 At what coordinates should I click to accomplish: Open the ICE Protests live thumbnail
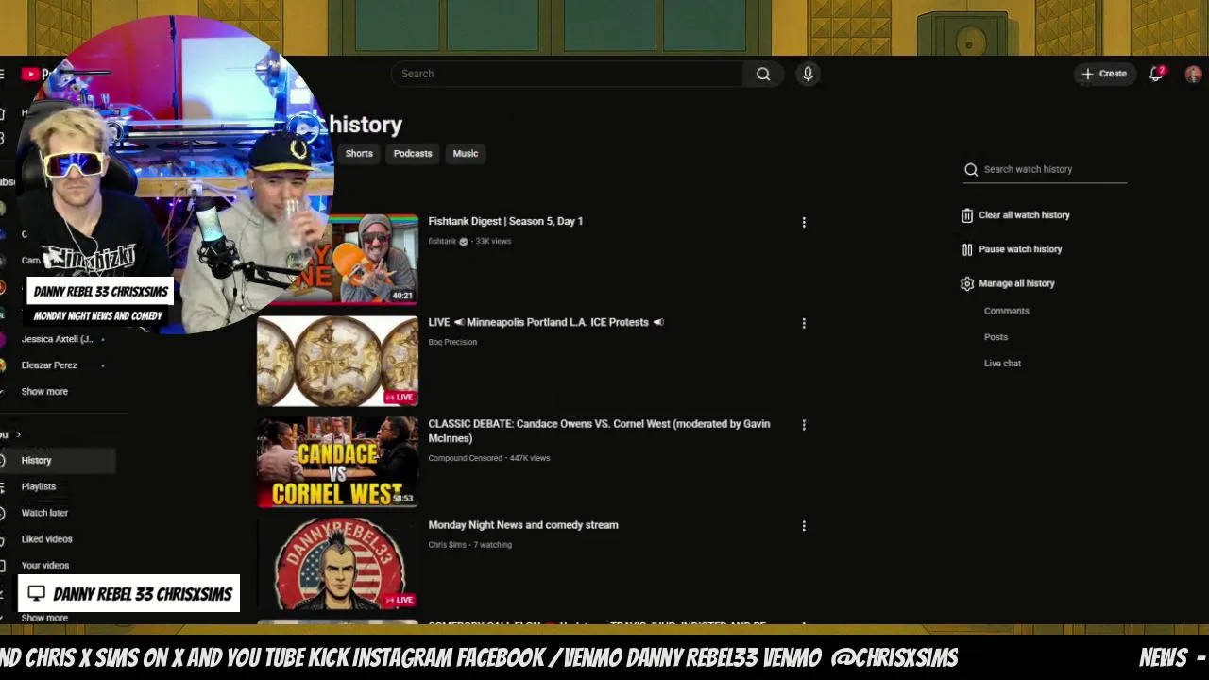(337, 361)
